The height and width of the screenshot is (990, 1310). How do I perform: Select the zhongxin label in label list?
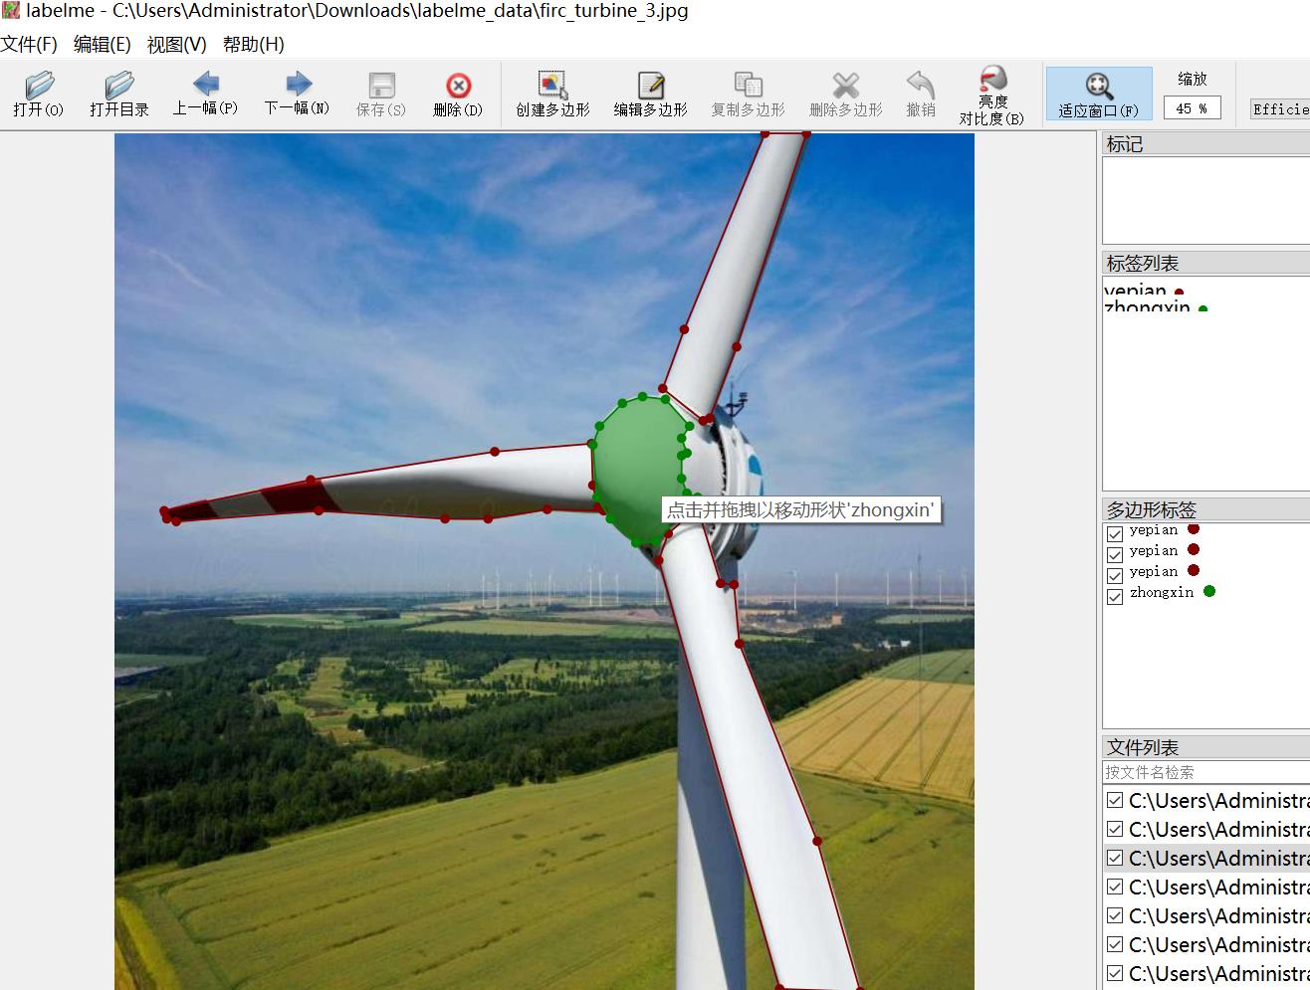(x=1148, y=307)
